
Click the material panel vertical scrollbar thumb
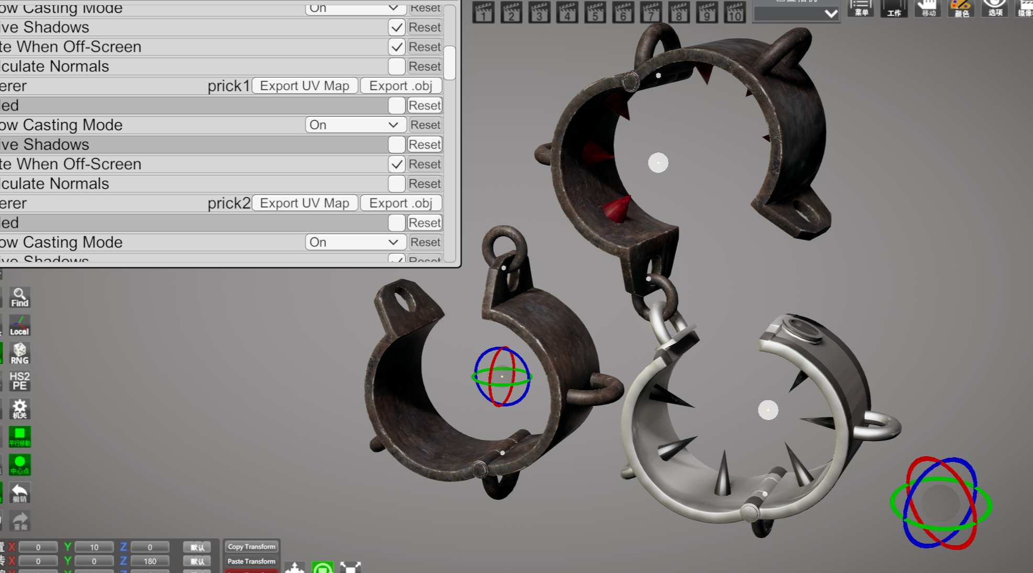coord(449,63)
